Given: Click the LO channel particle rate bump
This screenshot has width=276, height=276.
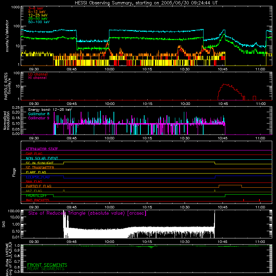Looking at the screenshot, I should [231, 92].
